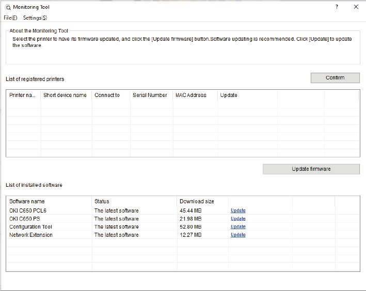This screenshot has width=366, height=291.
Task: Click the Monitoring Tool title bar icon
Action: pos(7,7)
